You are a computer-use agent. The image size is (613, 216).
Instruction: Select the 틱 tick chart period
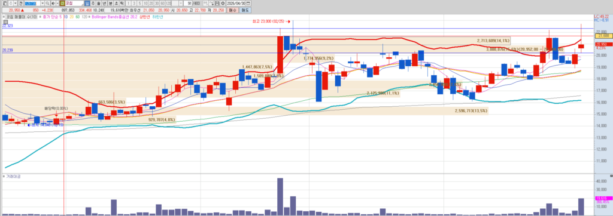(x=122, y=3)
